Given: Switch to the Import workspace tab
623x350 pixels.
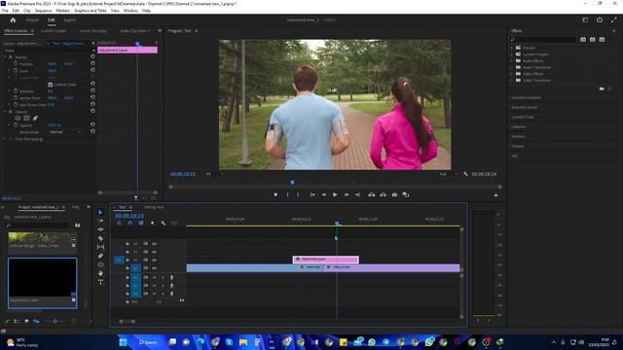Looking at the screenshot, I should (32, 19).
